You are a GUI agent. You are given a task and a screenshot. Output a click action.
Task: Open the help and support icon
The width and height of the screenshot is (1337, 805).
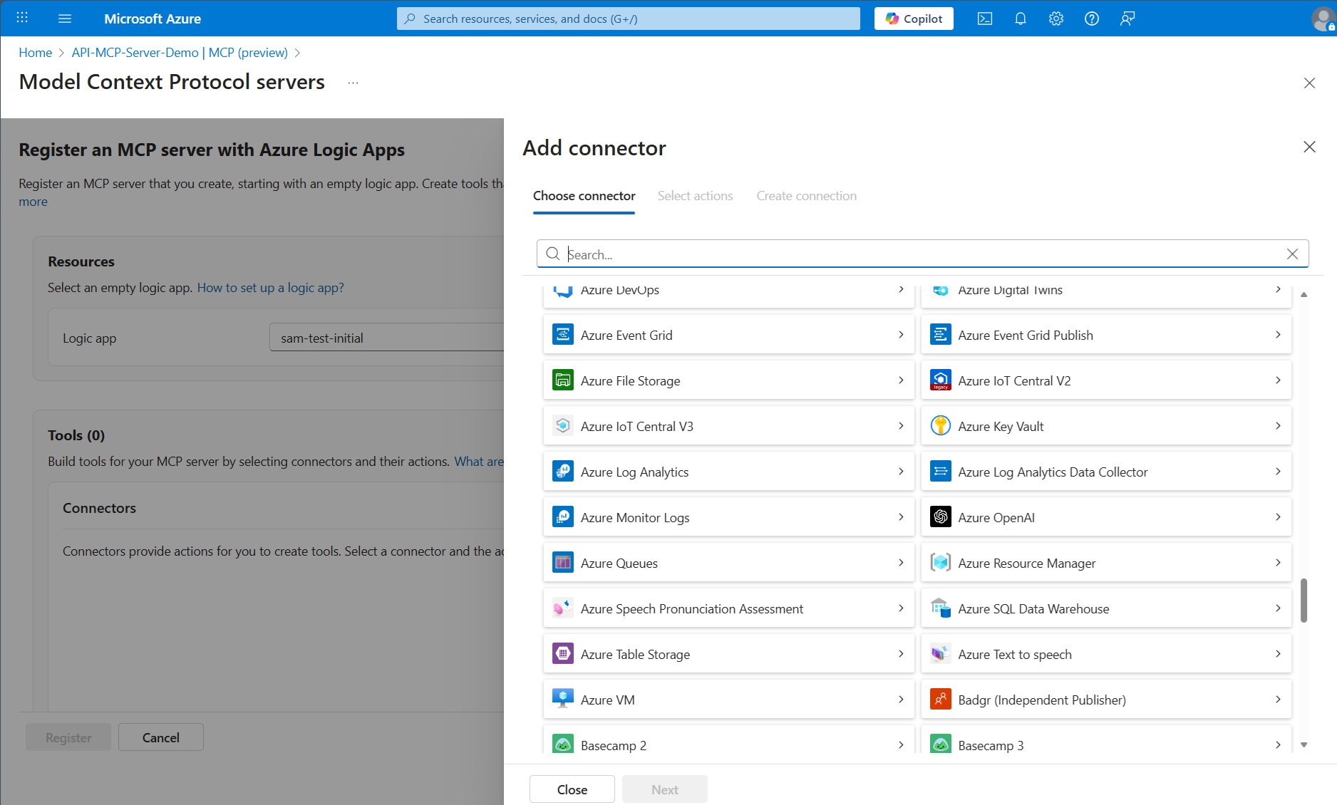pyautogui.click(x=1091, y=19)
